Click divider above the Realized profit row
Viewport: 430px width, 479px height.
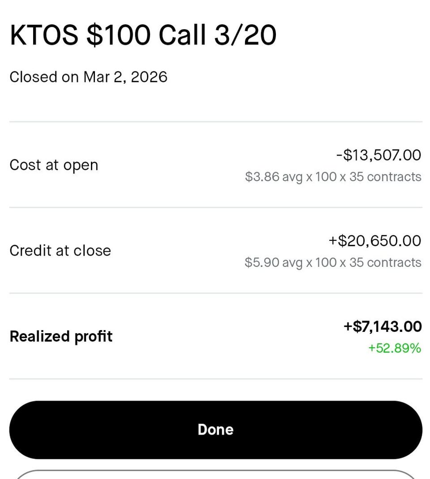[x=215, y=293]
